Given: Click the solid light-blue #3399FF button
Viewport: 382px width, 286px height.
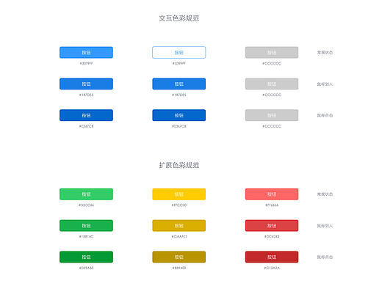Looking at the screenshot, I should tap(86, 53).
